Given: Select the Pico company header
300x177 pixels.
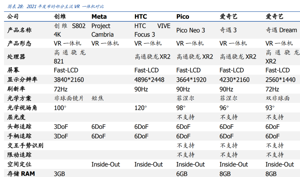Looking at the screenshot, I should [x=182, y=17].
